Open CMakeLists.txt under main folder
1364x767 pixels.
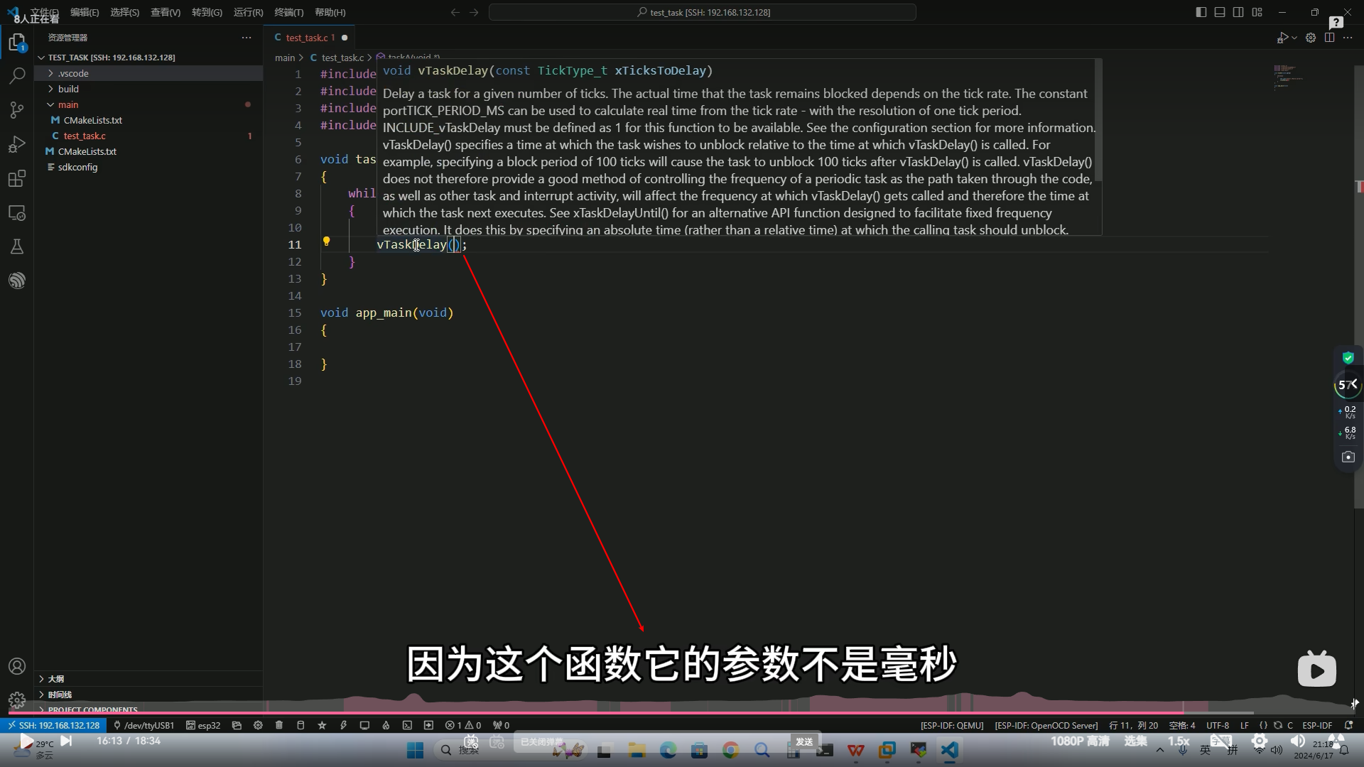click(x=148, y=120)
